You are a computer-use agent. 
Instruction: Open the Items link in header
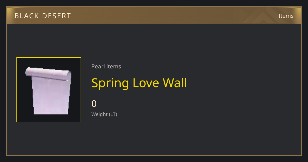click(x=286, y=16)
